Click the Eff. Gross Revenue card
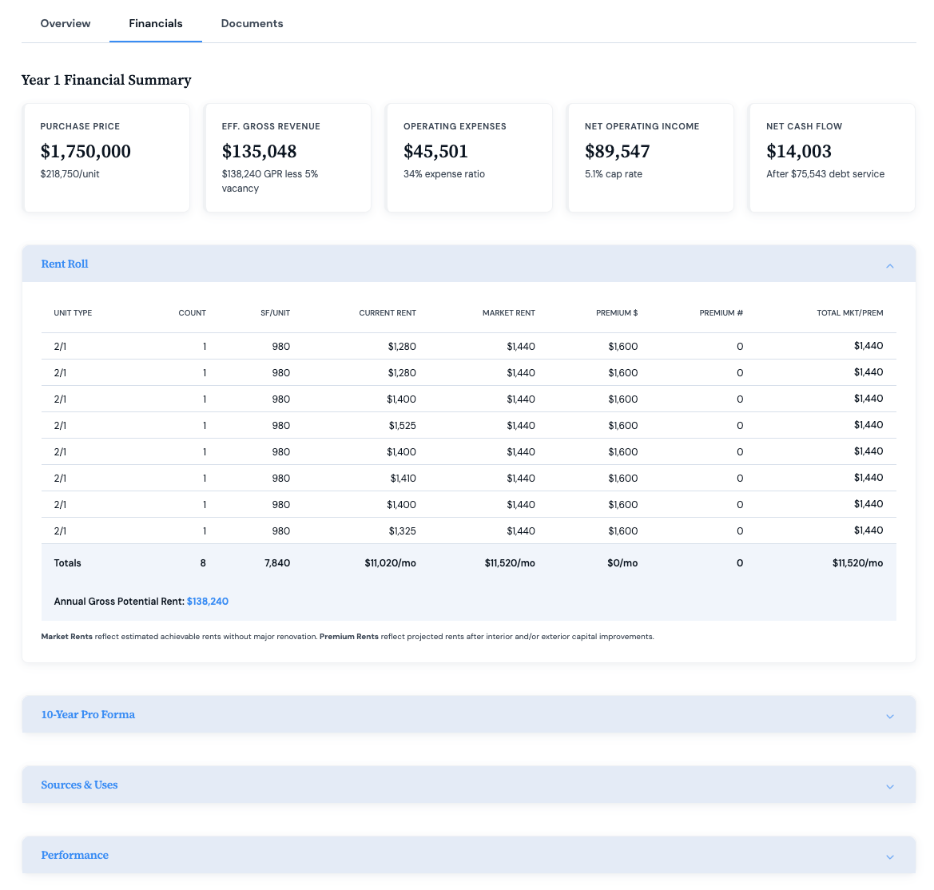 [288, 157]
